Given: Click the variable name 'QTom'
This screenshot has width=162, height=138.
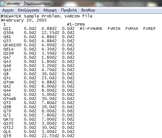Looking at the screenshot, I should click(9, 82).
